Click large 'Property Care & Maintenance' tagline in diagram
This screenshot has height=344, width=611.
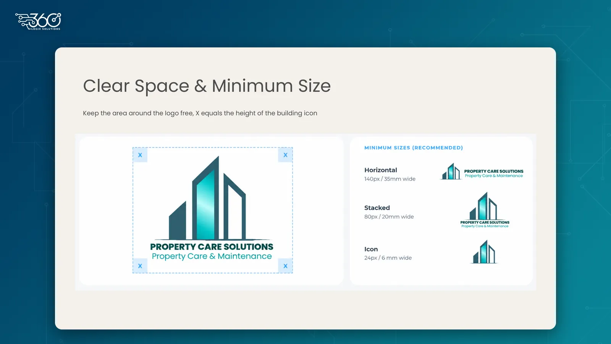point(212,256)
